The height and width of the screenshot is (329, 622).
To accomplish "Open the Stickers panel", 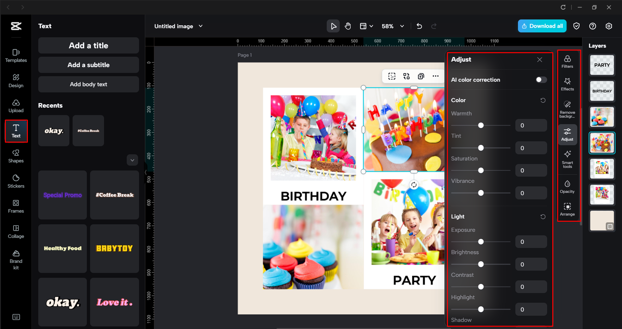I will click(16, 181).
